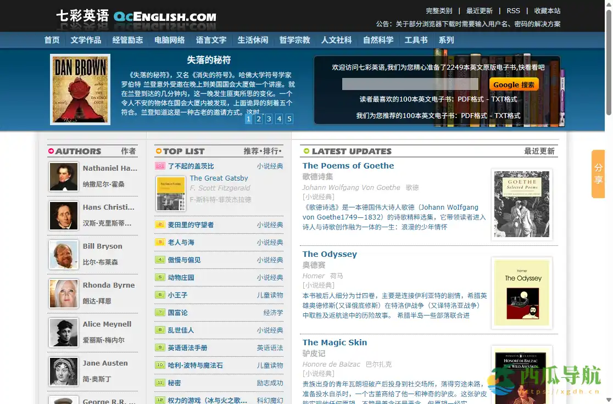Click The Odyssey book cover thumbnail
Screen dimensions: 613x404
tap(521, 292)
